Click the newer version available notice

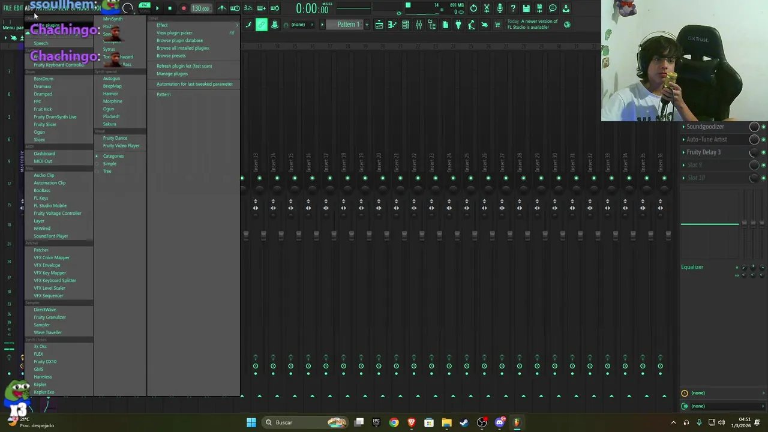(x=533, y=24)
